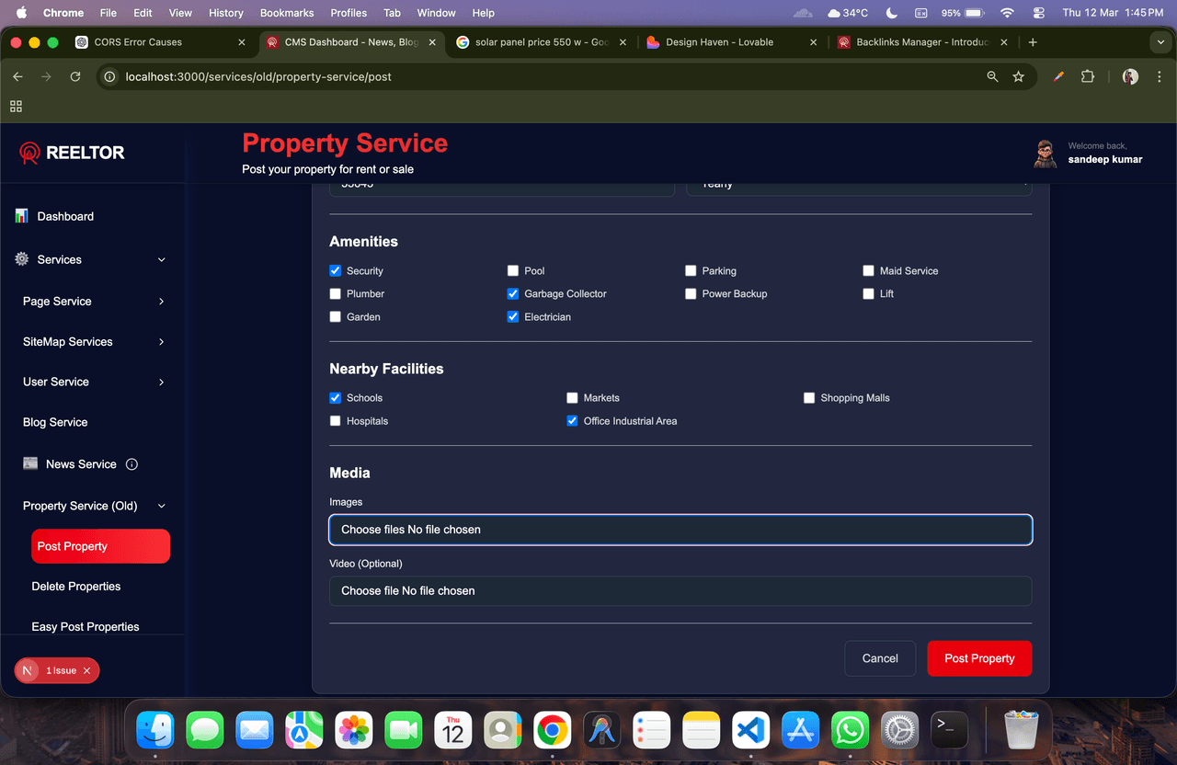
Task: Bookmark this page with the star icon
Action: pos(1018,77)
